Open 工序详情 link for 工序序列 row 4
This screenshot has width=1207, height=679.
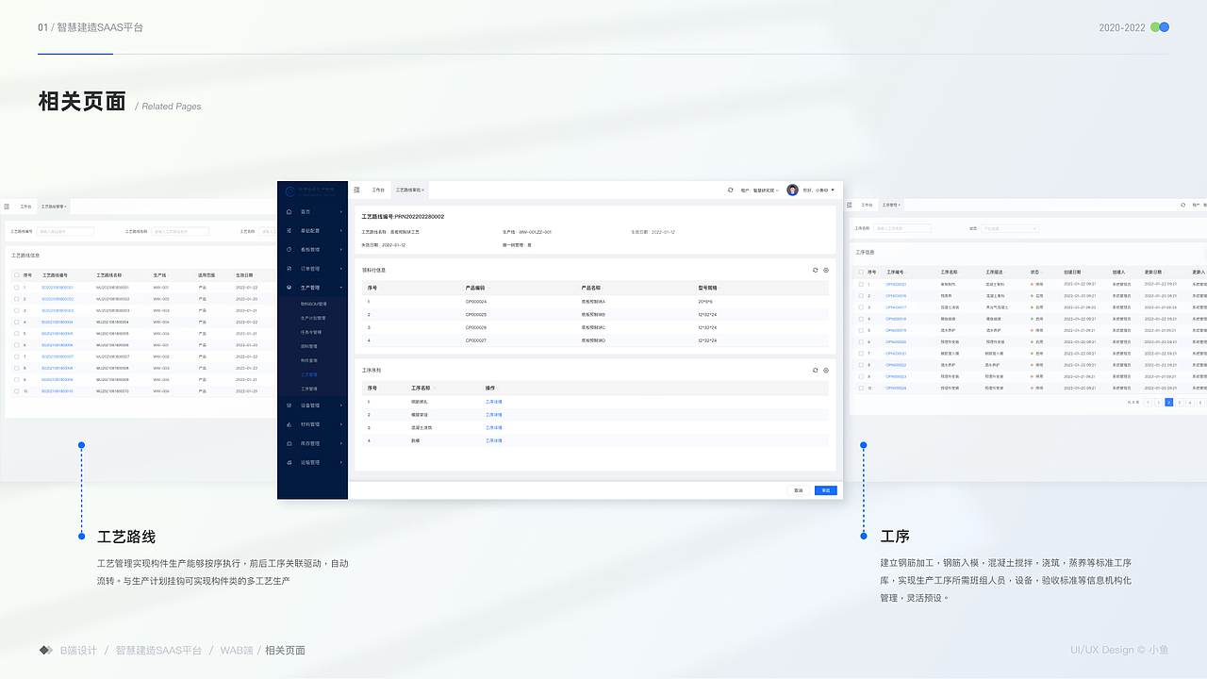(494, 440)
